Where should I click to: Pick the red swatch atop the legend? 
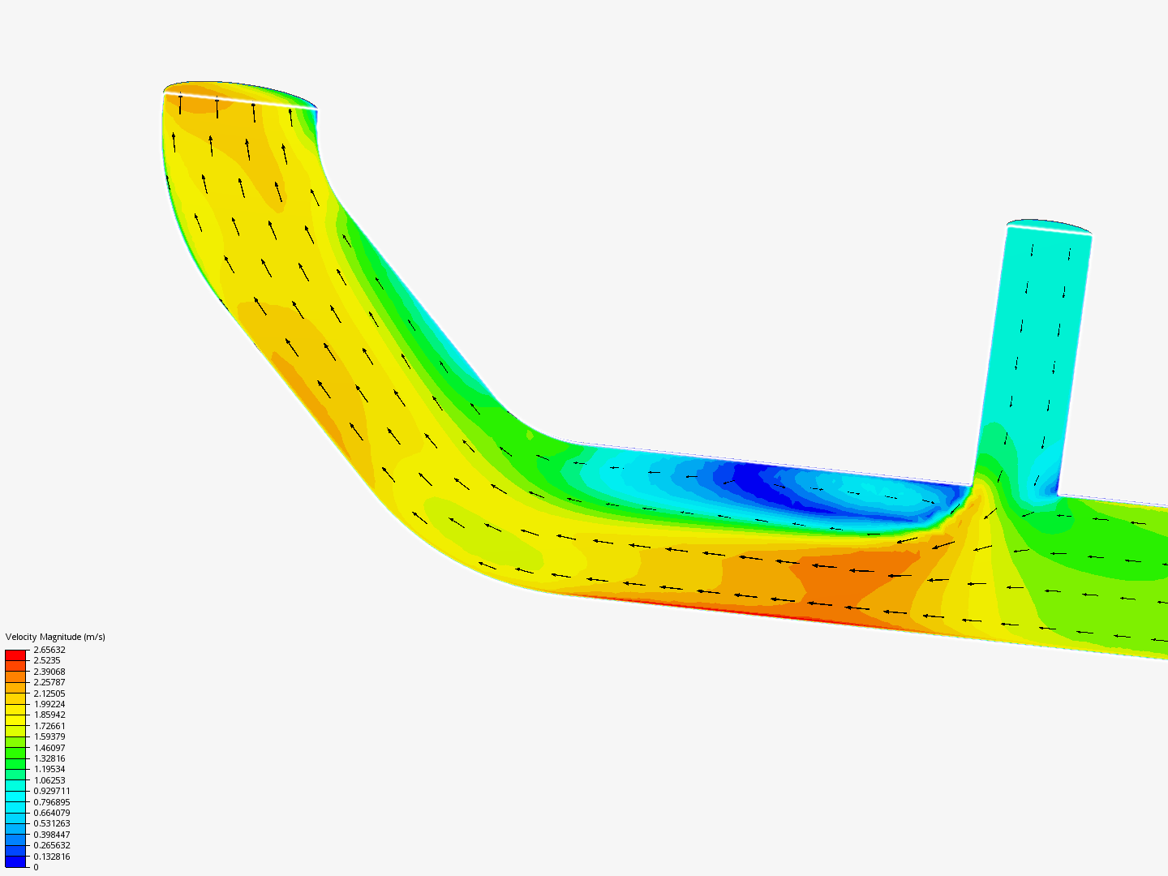pos(15,655)
